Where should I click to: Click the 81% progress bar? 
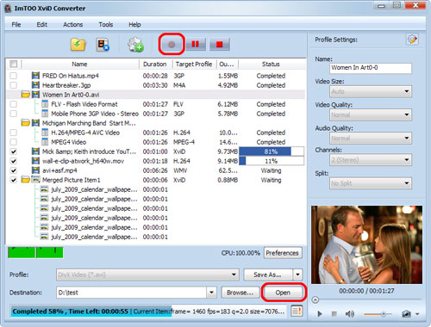(x=272, y=151)
